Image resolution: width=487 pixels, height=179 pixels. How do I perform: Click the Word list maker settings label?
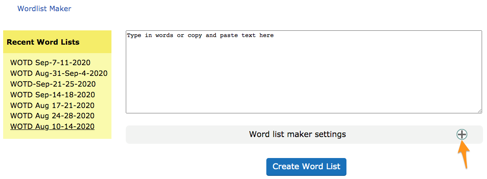tap(297, 134)
